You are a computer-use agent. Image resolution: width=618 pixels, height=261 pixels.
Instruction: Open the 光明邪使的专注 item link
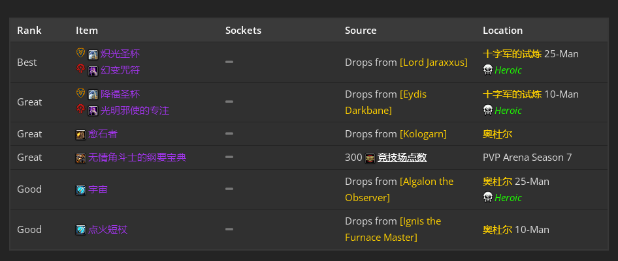click(x=135, y=110)
